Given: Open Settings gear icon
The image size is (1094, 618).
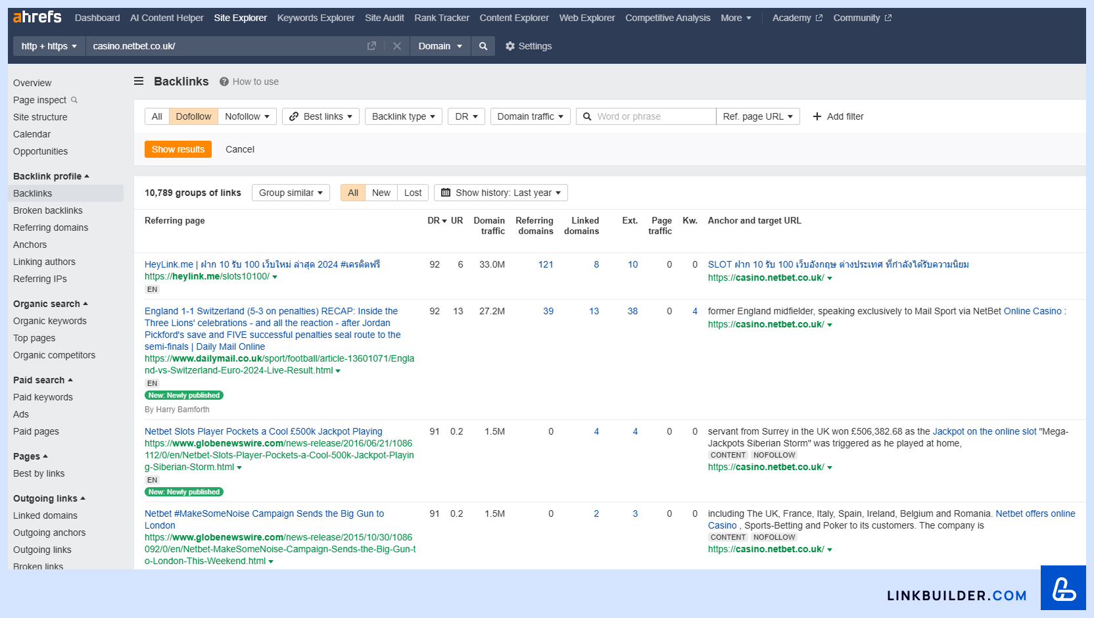Looking at the screenshot, I should 510,46.
